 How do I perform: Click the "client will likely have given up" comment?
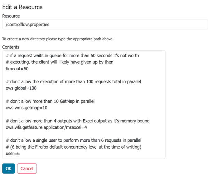(60, 62)
